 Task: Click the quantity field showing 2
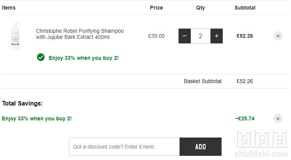coord(201,36)
